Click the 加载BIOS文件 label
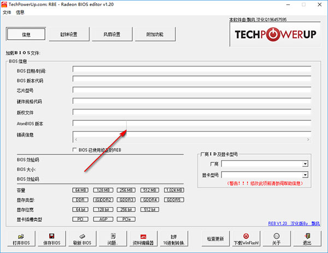Image resolution: width=328 pixels, height=253 pixels. 23,53
